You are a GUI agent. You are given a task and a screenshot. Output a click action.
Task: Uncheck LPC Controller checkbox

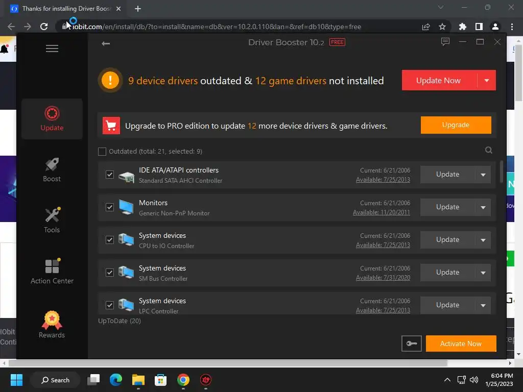[x=110, y=305]
